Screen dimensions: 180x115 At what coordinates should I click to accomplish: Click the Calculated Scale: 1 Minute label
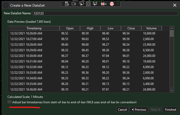[25, 97]
